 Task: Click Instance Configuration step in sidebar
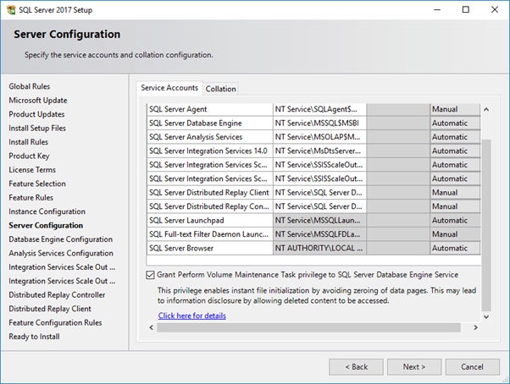pos(47,211)
